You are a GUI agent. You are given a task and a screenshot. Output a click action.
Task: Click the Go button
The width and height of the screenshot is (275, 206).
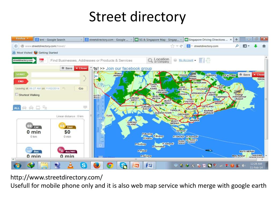[x=81, y=89]
